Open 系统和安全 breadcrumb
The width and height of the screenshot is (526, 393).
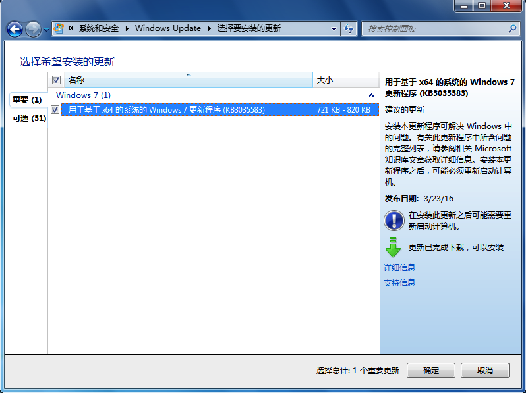click(99, 28)
